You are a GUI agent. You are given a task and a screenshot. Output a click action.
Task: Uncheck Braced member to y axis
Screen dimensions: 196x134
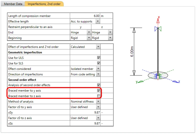[x=99, y=90]
